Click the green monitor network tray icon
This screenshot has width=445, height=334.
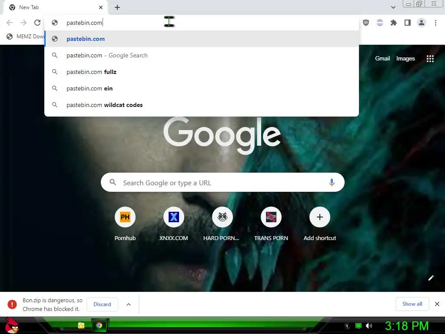(359, 326)
